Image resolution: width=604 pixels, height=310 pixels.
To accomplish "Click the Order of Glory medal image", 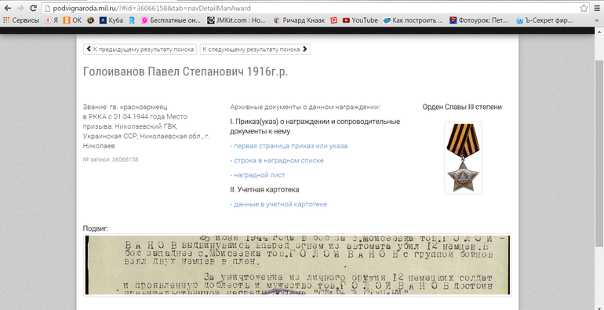I will [463, 158].
